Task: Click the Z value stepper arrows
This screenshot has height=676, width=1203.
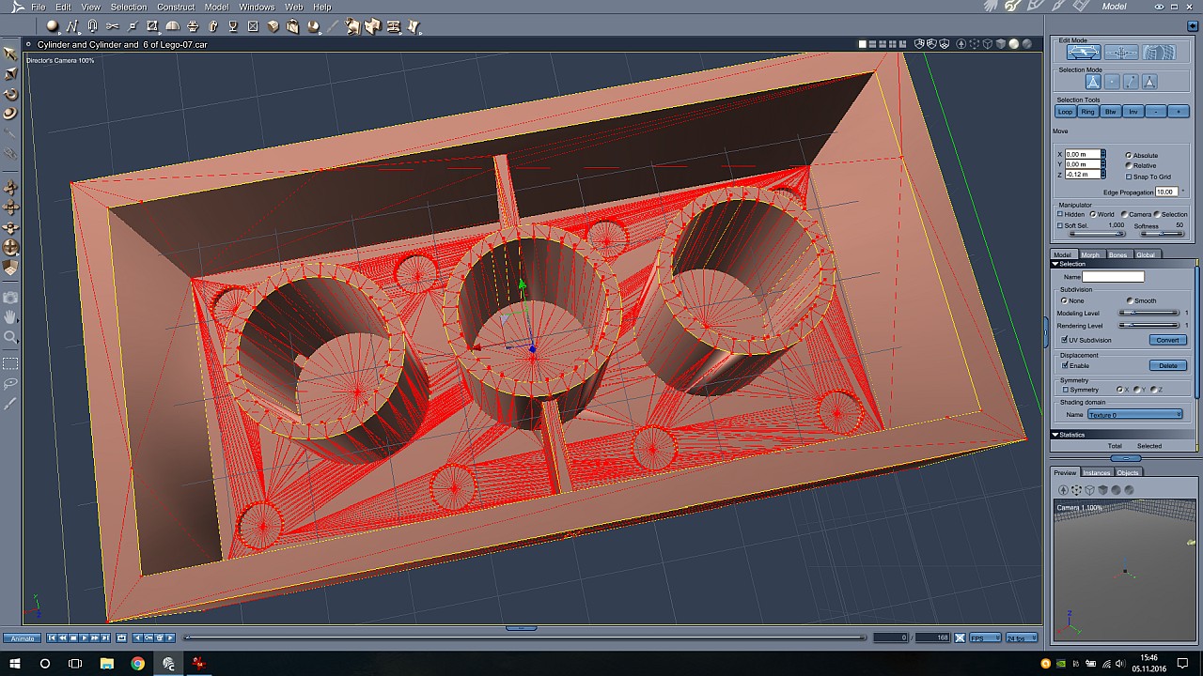Action: click(1102, 175)
